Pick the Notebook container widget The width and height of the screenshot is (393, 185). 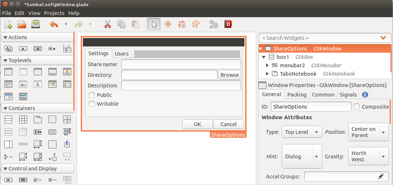pyautogui.click(x=38, y=120)
